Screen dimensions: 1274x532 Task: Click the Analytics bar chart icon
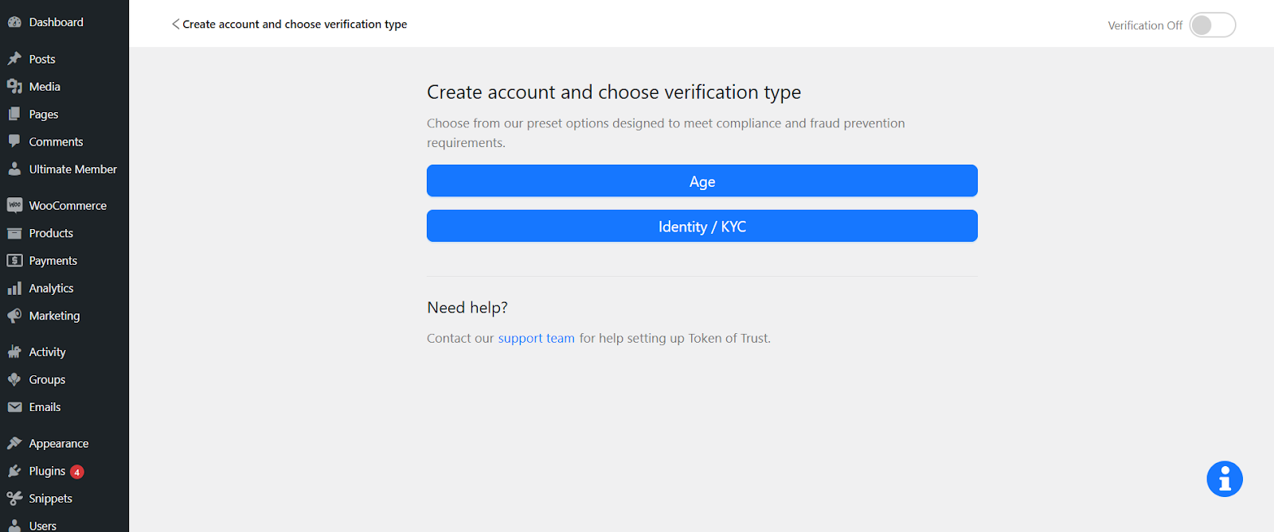pyautogui.click(x=14, y=289)
